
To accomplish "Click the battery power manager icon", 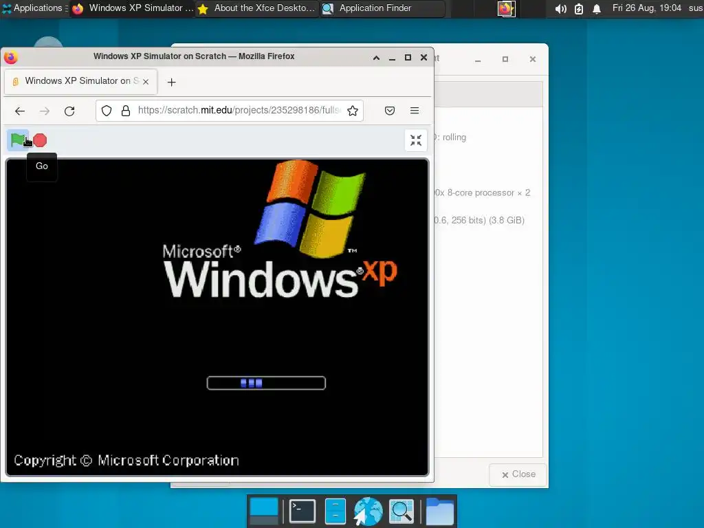I will click(x=579, y=8).
